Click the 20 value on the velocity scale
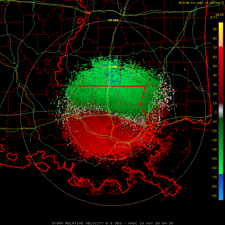The width and height of the screenshot is (225, 225). tap(215, 94)
